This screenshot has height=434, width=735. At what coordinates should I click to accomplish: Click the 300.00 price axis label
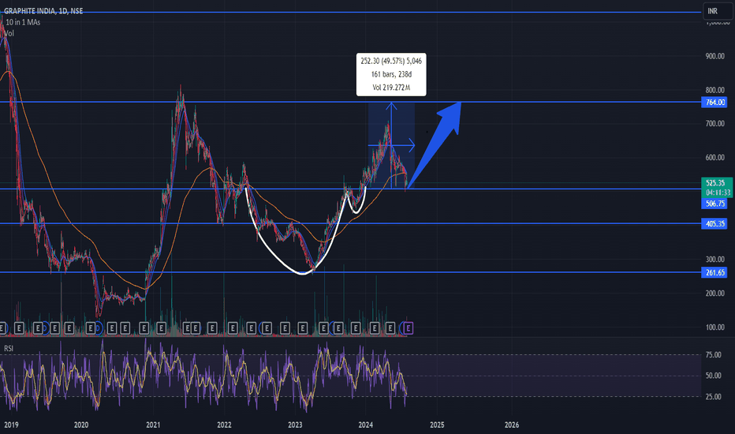[714, 259]
